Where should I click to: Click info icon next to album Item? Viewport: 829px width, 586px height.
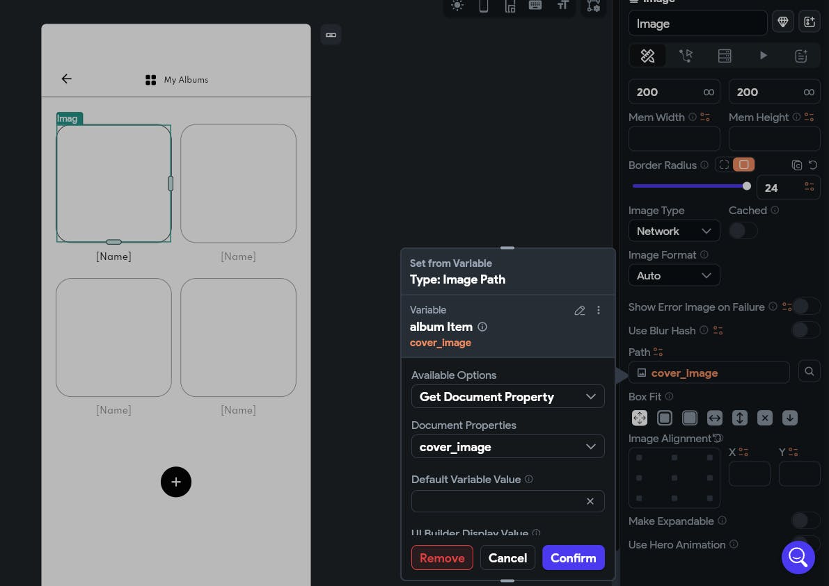tap(482, 327)
